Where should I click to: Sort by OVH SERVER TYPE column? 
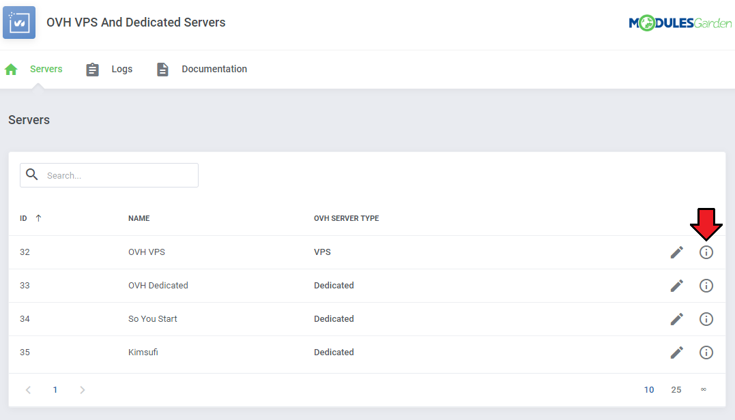347,218
